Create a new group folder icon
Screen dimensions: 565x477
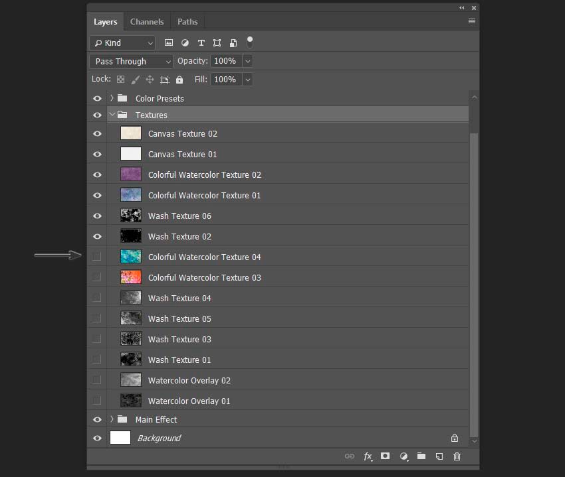(421, 456)
